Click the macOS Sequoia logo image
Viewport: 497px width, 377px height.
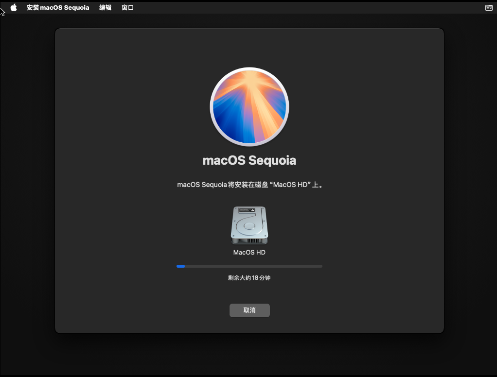coord(249,107)
